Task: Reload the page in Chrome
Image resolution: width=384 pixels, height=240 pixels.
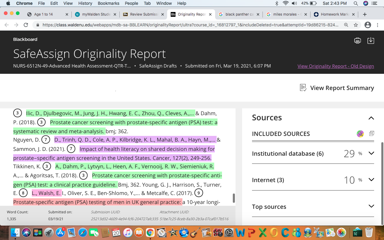Action: point(26,25)
